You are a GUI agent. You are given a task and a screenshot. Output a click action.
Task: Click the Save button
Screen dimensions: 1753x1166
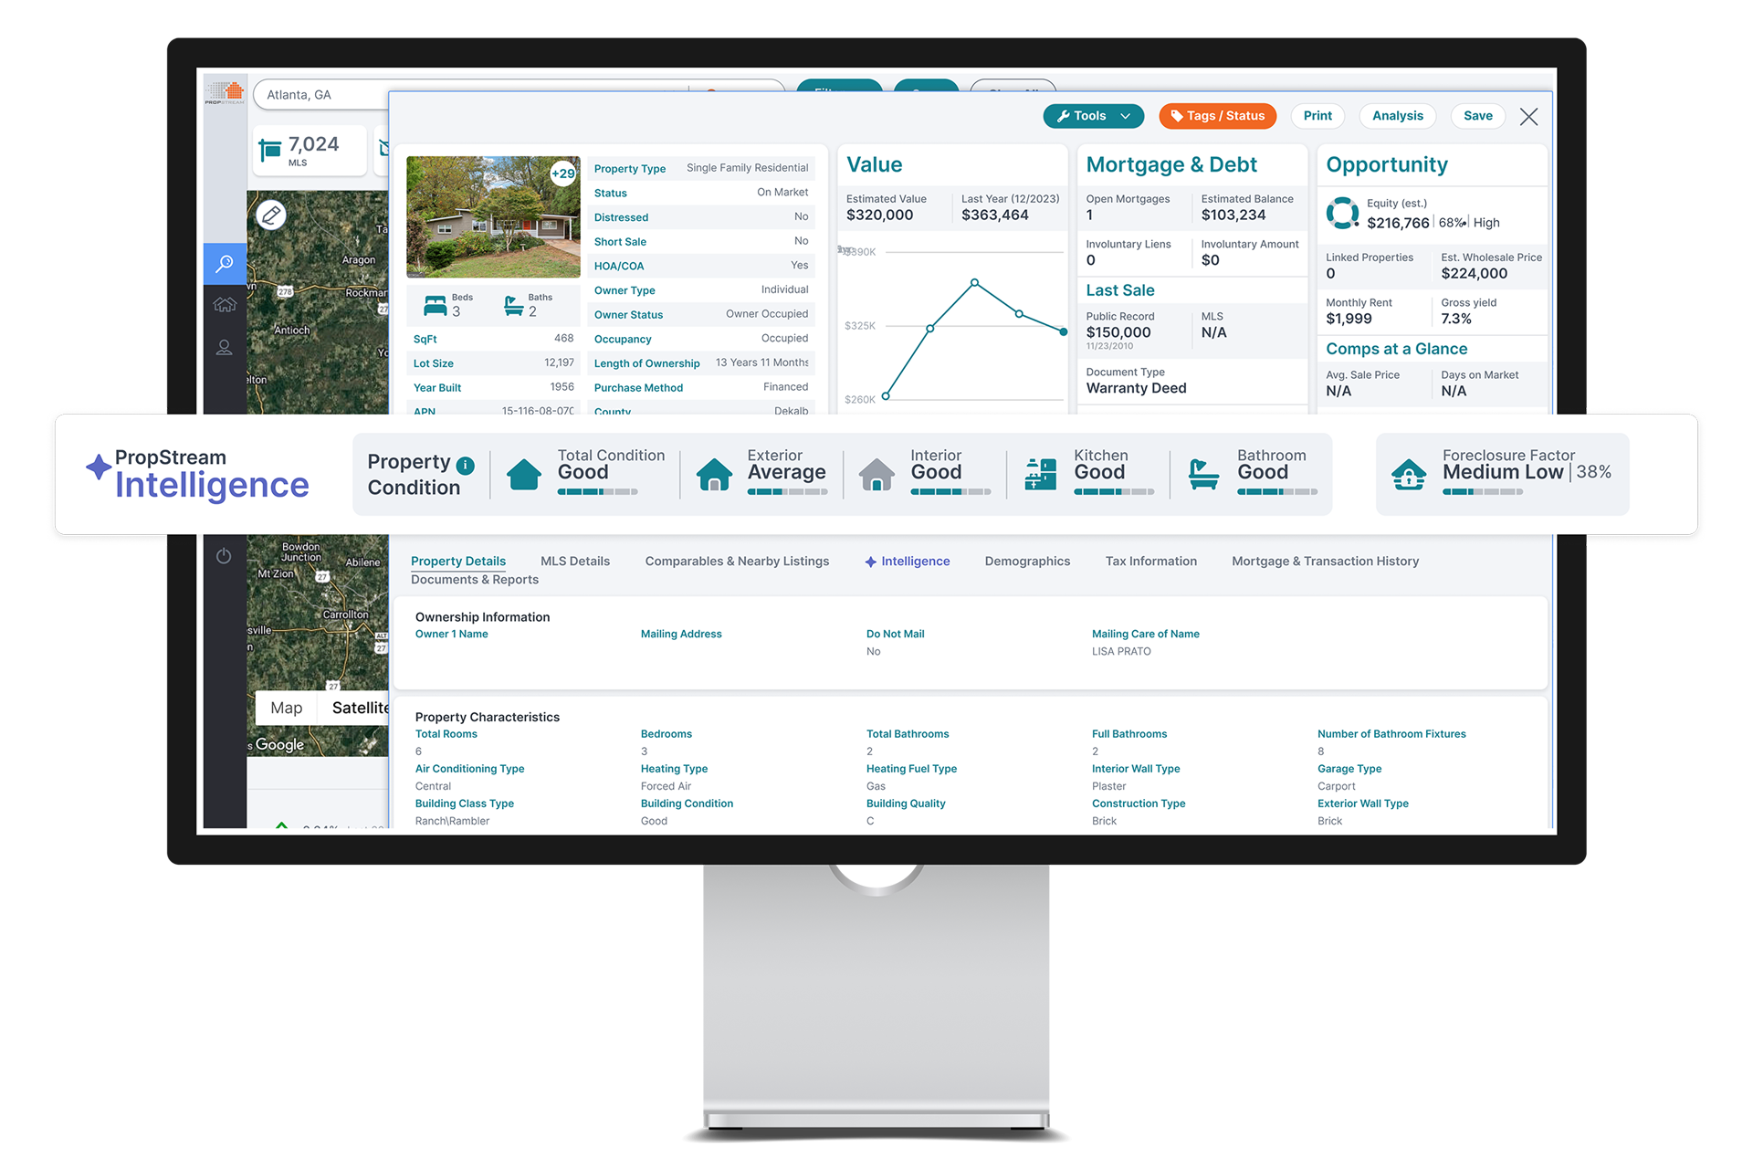[x=1480, y=117]
